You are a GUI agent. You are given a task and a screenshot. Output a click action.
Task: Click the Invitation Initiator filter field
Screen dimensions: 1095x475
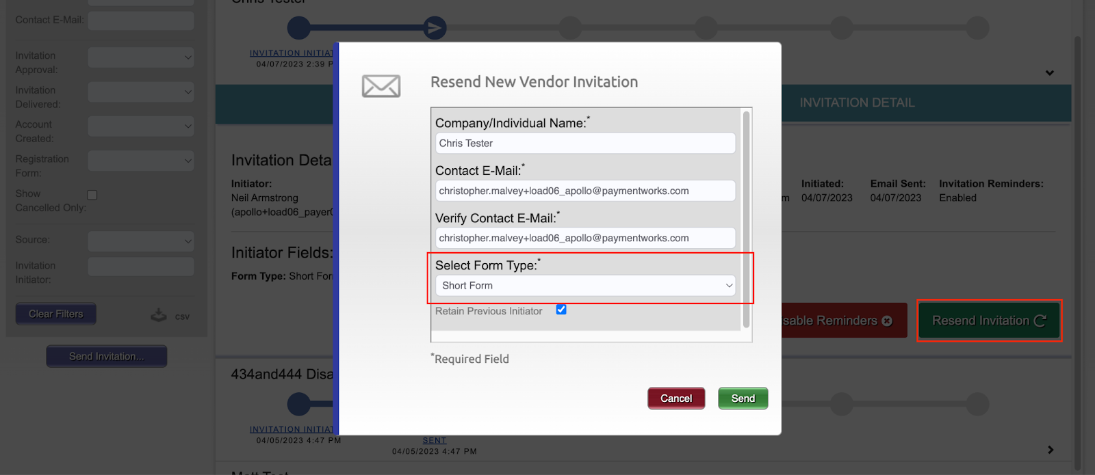point(141,267)
